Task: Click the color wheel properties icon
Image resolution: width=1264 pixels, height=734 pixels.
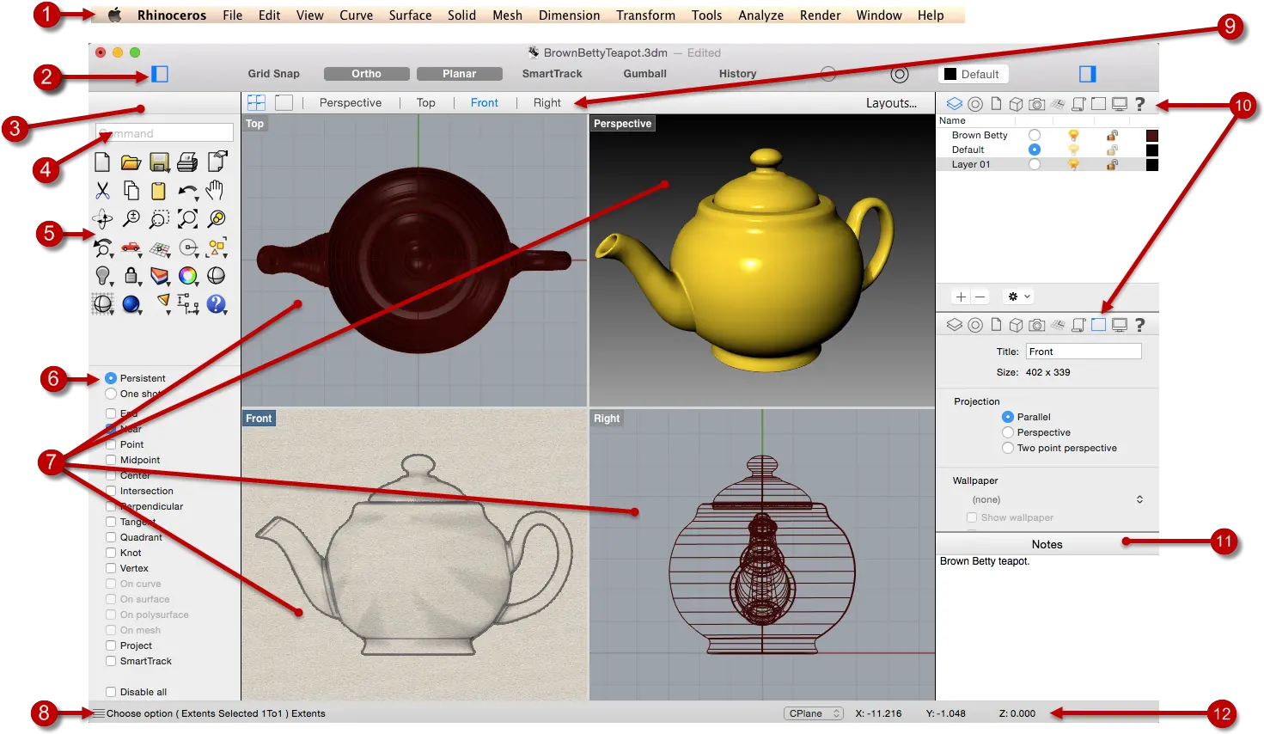Action: point(187,276)
